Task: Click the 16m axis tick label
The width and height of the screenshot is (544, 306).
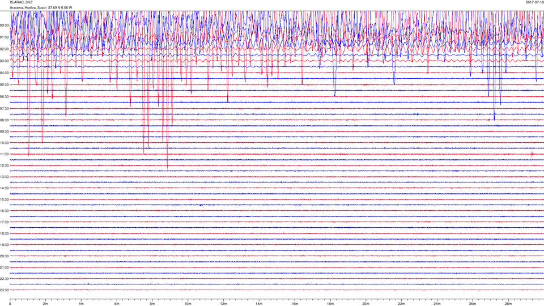Action: click(x=295, y=304)
